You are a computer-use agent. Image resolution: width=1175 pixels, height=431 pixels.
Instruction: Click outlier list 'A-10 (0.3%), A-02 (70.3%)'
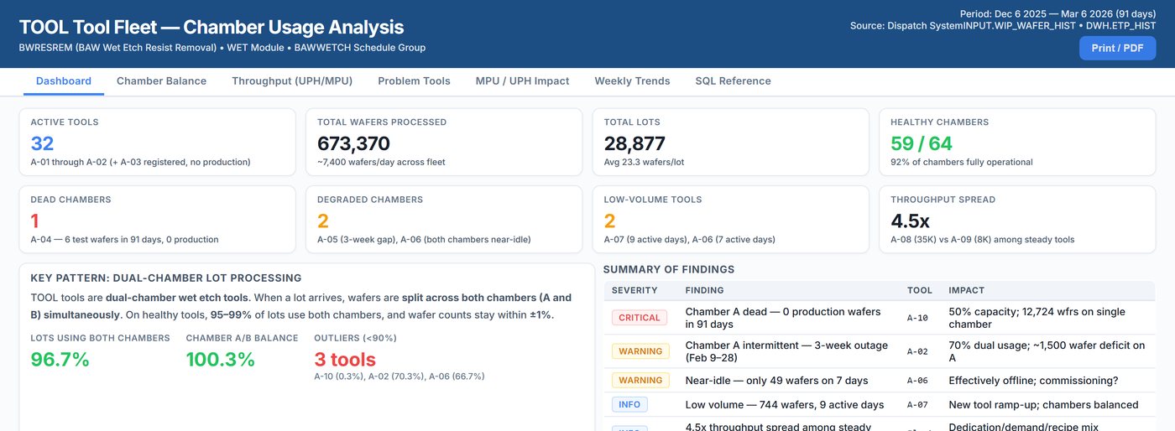(399, 376)
